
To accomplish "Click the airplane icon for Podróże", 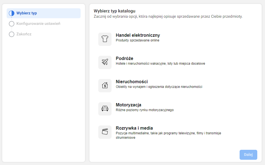I will pos(105,62).
